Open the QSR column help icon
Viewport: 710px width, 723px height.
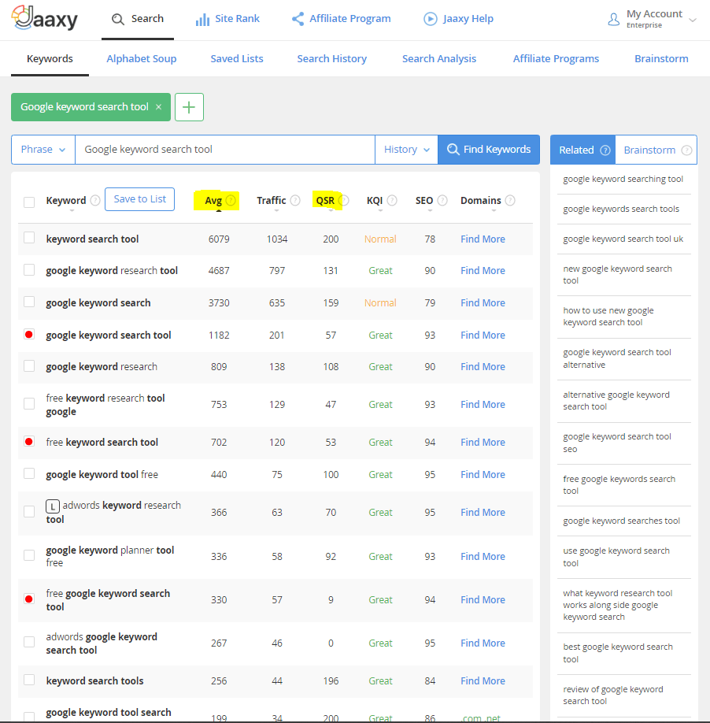coord(344,200)
